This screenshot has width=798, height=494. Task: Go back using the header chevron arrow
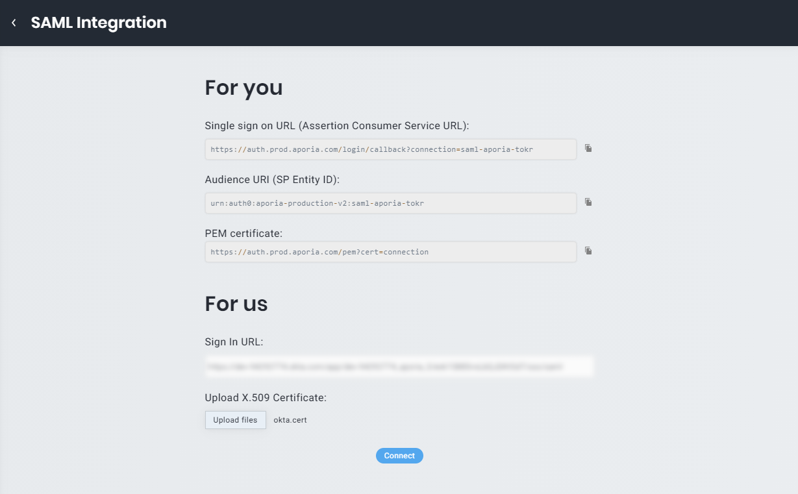[14, 23]
